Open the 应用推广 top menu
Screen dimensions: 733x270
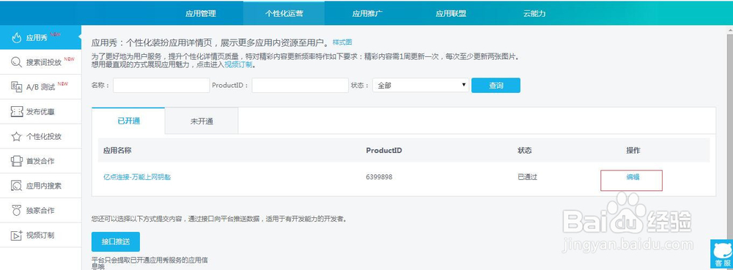[x=367, y=13]
